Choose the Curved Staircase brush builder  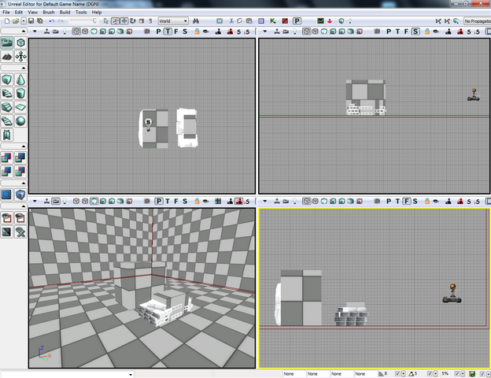[x=7, y=94]
